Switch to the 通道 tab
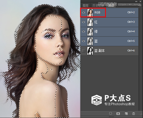Image resolution: width=143 pixels, height=118 pixels. point(111,5)
